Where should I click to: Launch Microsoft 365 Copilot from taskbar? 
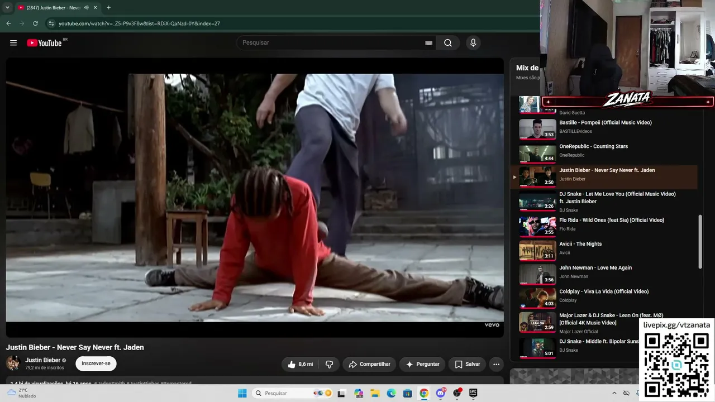coord(358,393)
